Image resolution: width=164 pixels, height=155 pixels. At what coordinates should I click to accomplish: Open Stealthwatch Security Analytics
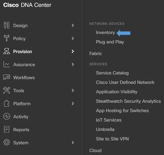tap(128, 101)
